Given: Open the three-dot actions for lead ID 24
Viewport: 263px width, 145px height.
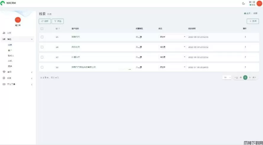Looking at the screenshot, I should (x=245, y=47).
